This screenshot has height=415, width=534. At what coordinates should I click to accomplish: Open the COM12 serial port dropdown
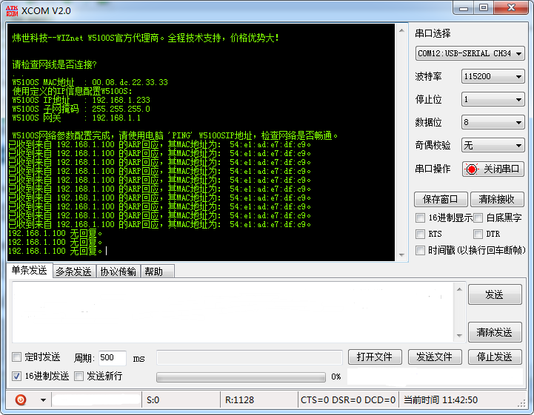click(470, 53)
